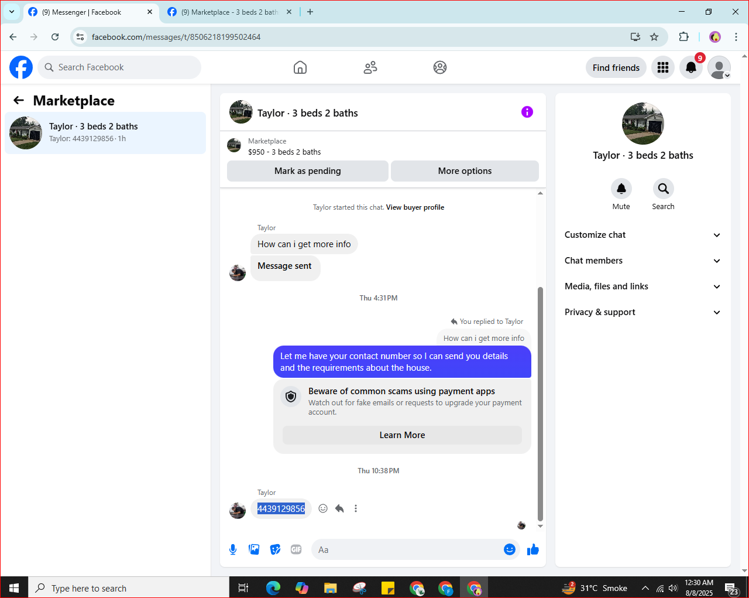Click the $950 - 3 beds 2 baths listing

284,152
